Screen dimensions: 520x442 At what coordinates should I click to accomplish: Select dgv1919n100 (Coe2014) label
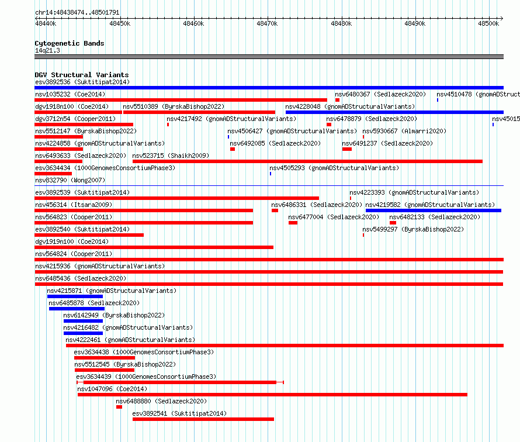coord(72,241)
